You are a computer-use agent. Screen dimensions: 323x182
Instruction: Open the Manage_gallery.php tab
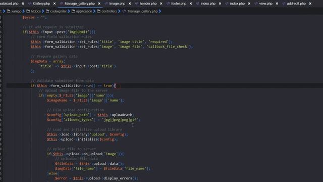point(80,4)
